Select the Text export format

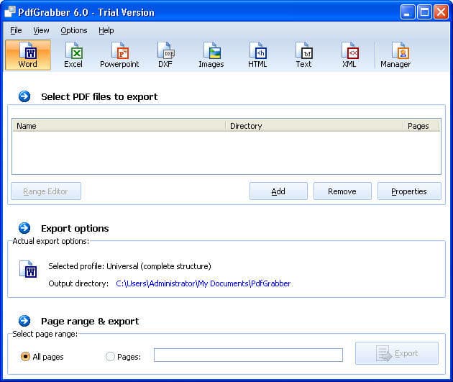pyautogui.click(x=303, y=55)
